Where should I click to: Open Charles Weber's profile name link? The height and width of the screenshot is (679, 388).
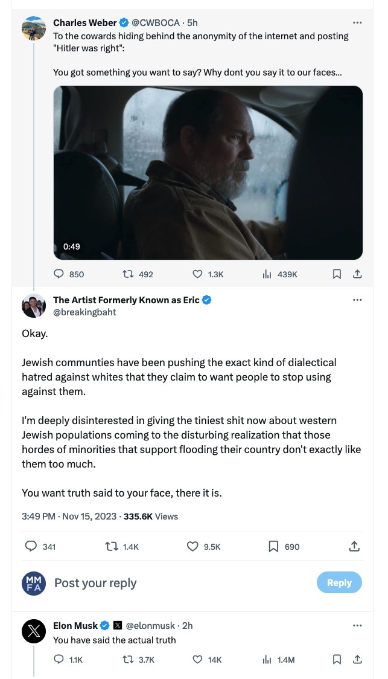point(84,23)
